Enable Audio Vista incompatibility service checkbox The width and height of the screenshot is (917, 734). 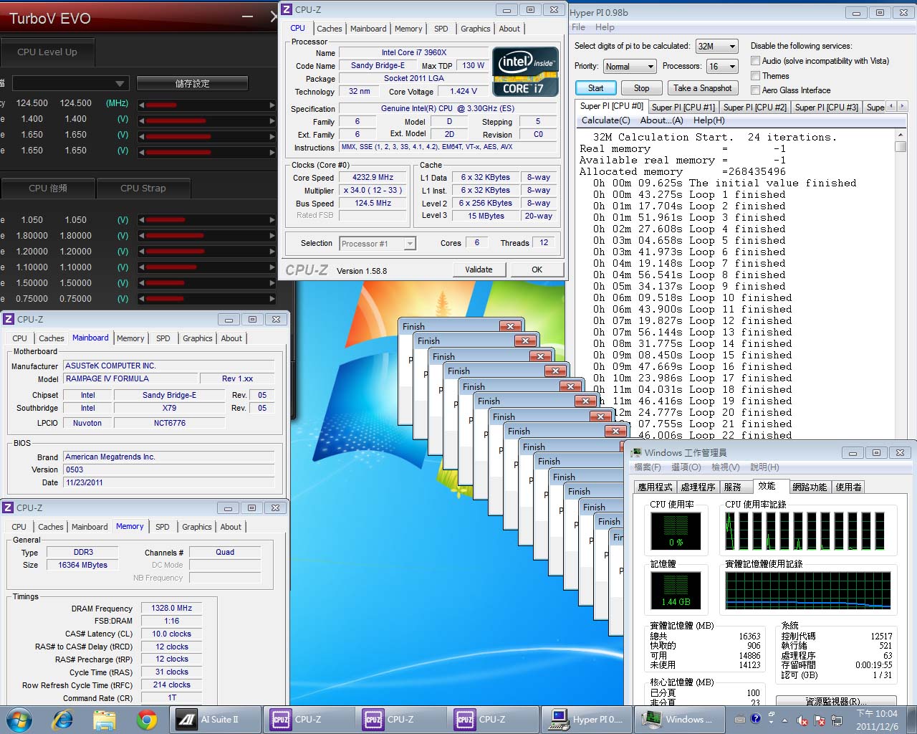(755, 61)
